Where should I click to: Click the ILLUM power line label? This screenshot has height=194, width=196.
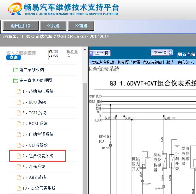pos(98,120)
